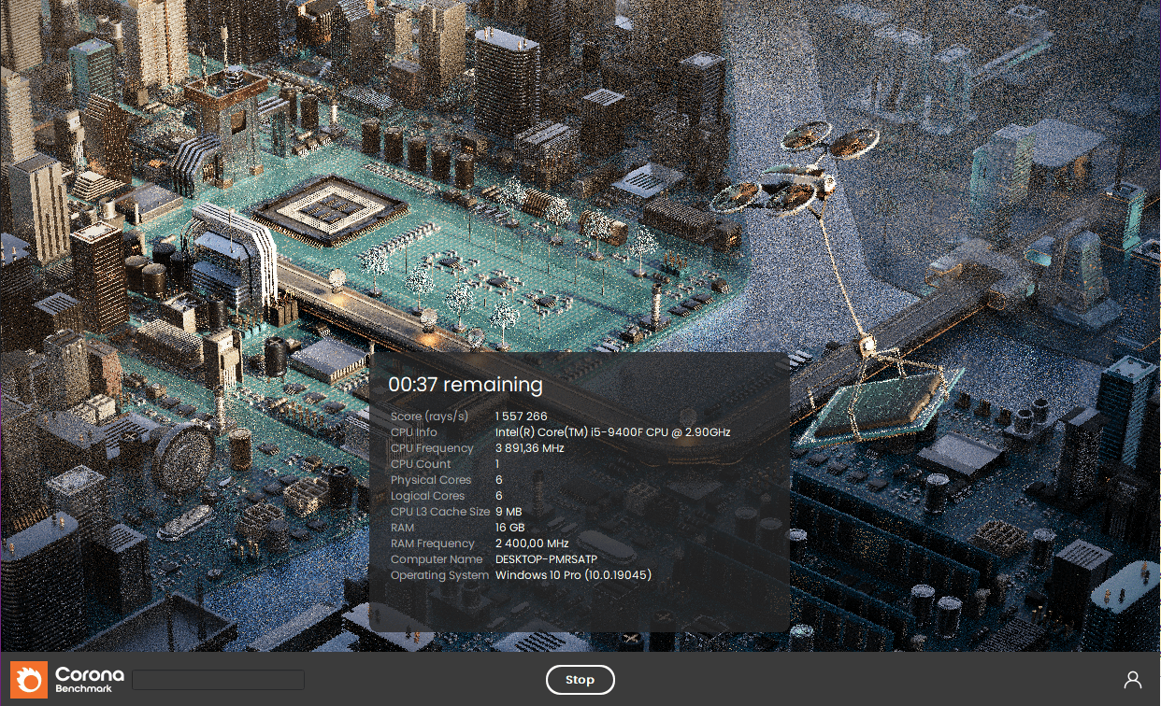The height and width of the screenshot is (706, 1161).
Task: Click the Physical Cores label
Action: [x=430, y=480]
